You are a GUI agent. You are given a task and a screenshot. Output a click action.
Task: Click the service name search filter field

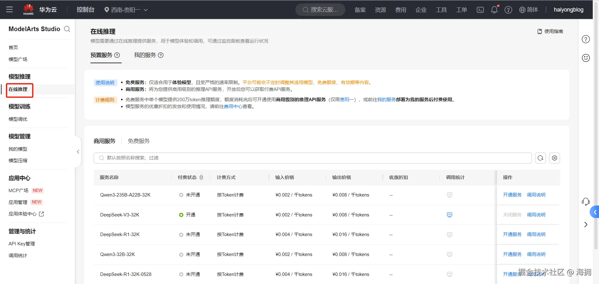[x=313, y=158]
